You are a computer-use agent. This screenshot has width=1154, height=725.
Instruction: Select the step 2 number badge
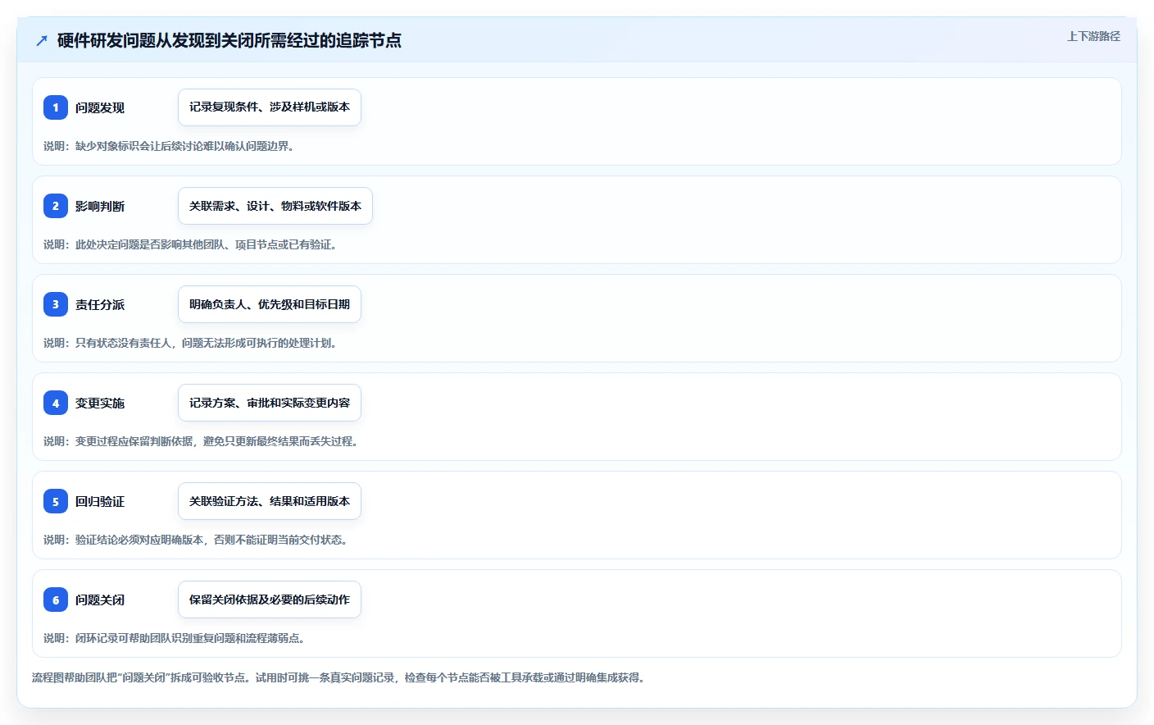[x=56, y=206]
